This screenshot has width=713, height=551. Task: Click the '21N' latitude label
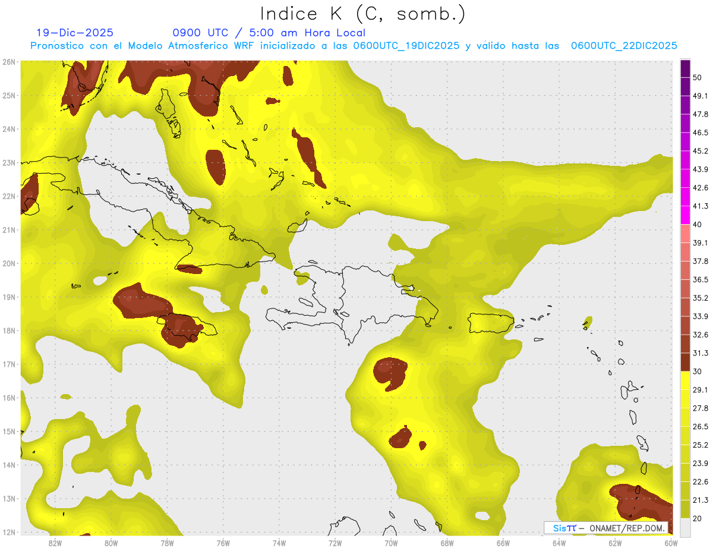click(x=8, y=229)
